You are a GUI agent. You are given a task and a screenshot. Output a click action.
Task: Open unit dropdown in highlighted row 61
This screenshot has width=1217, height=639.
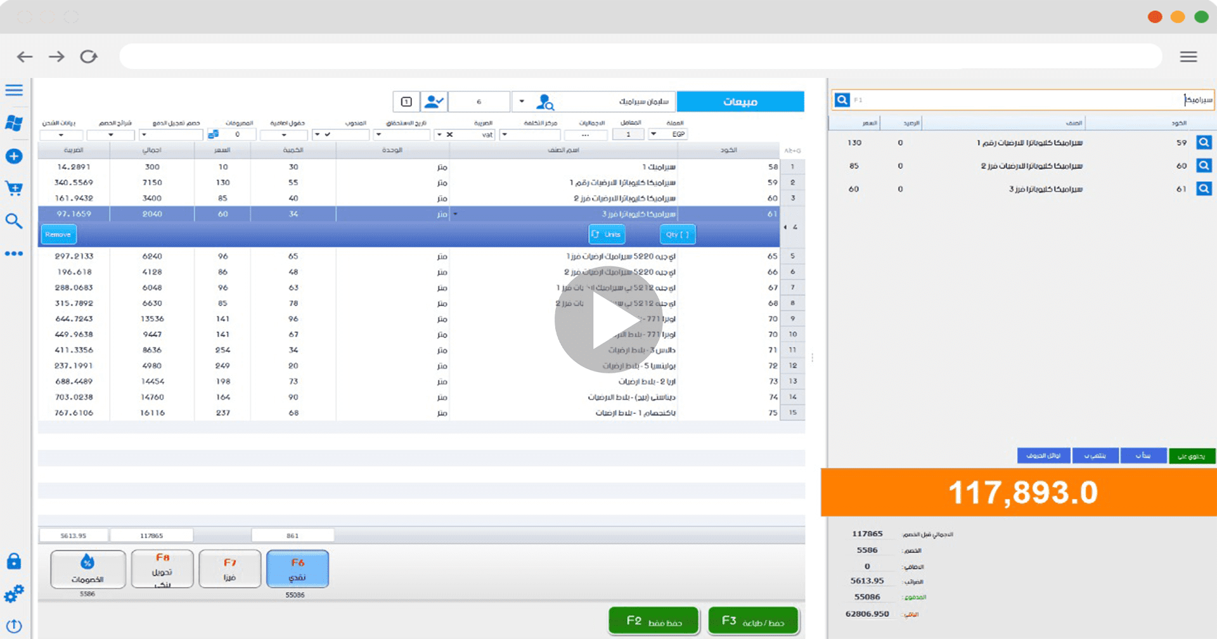[x=455, y=214]
